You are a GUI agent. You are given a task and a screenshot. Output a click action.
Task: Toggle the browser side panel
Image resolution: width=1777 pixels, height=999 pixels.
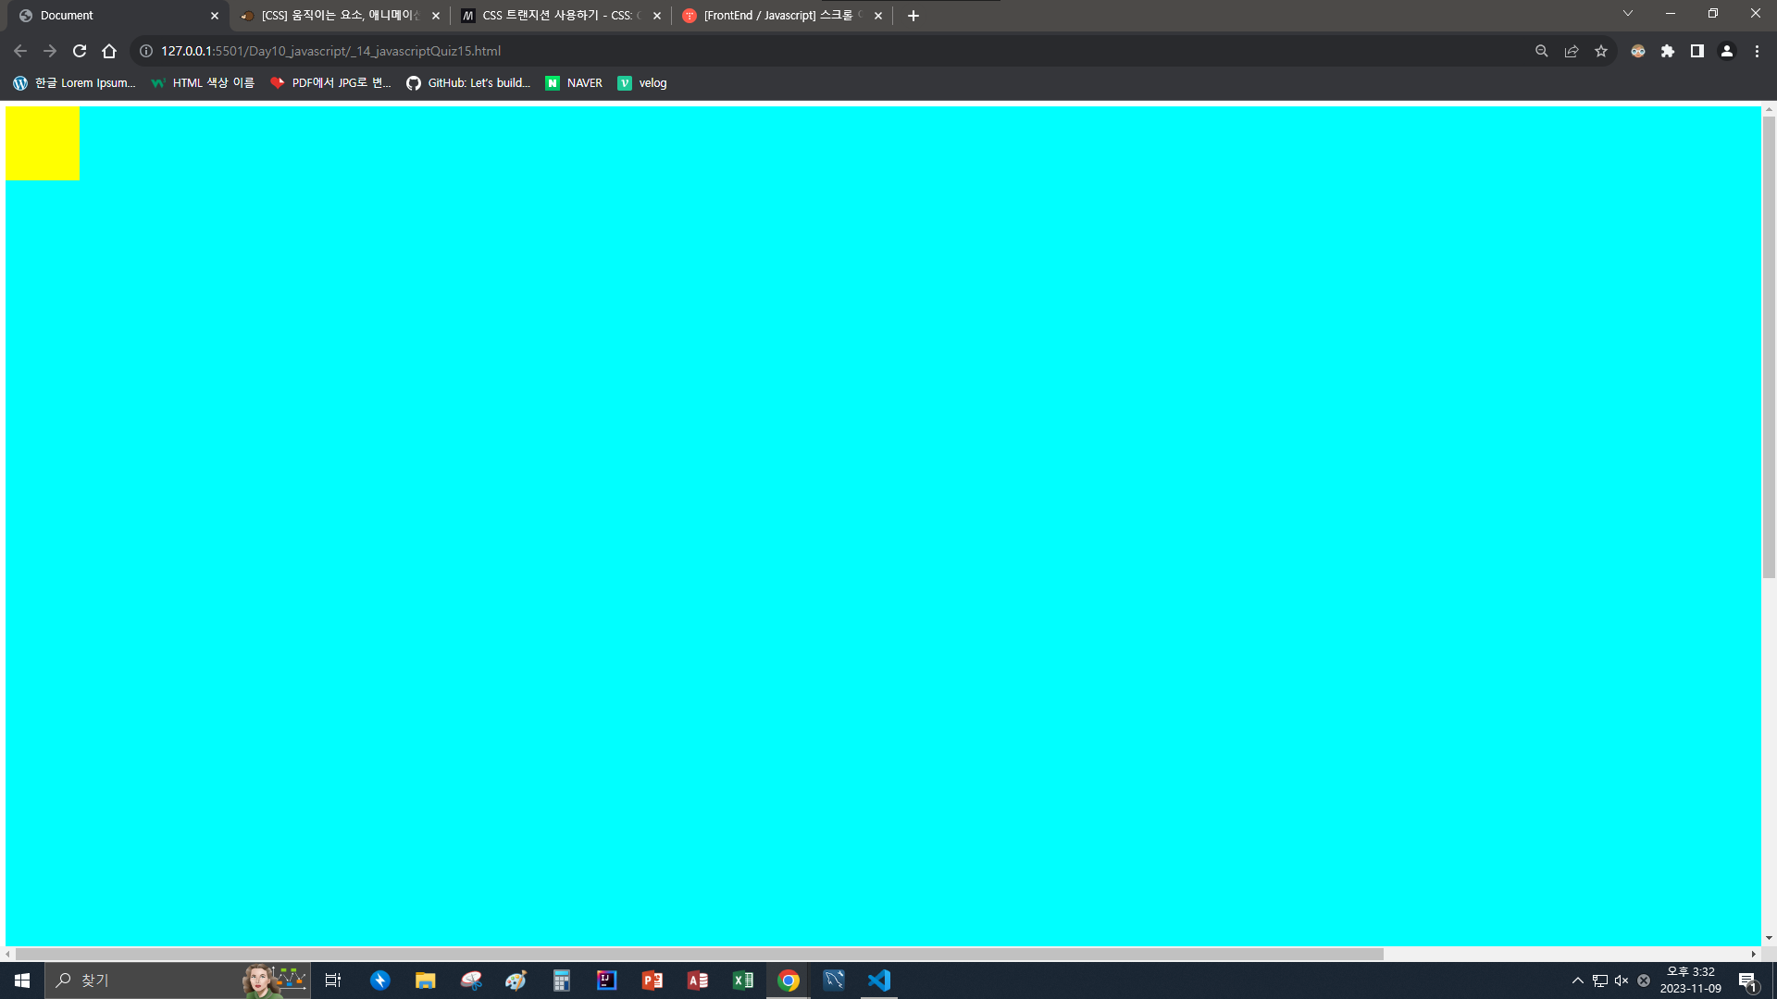[x=1697, y=51]
